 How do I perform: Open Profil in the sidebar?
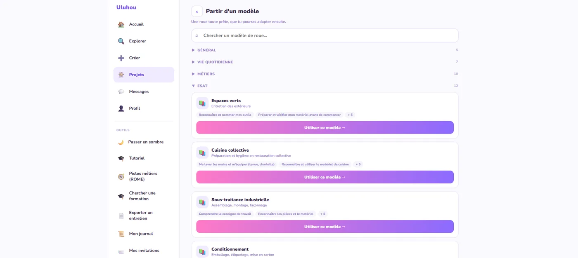pos(144,108)
